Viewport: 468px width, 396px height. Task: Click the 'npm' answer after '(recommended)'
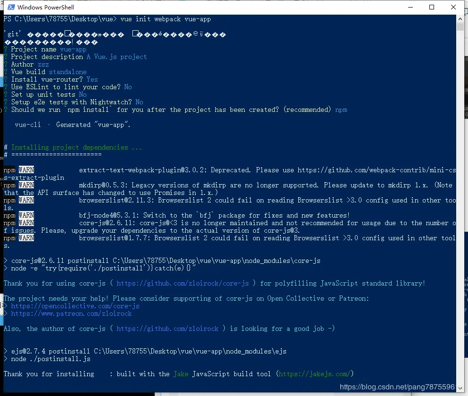pos(341,110)
